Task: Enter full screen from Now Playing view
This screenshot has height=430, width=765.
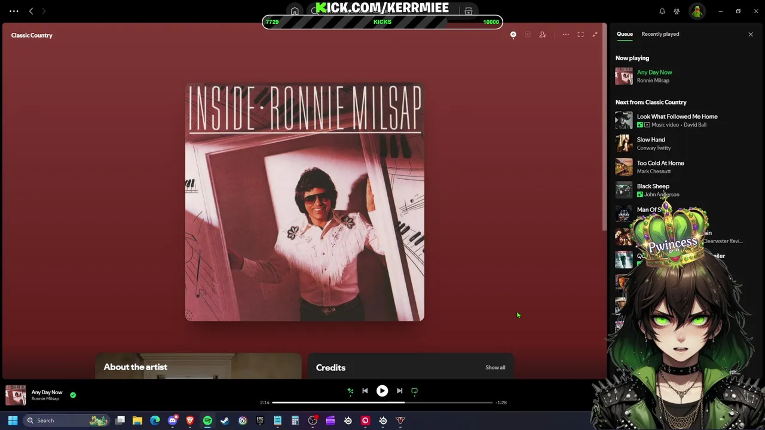Action: coord(580,35)
